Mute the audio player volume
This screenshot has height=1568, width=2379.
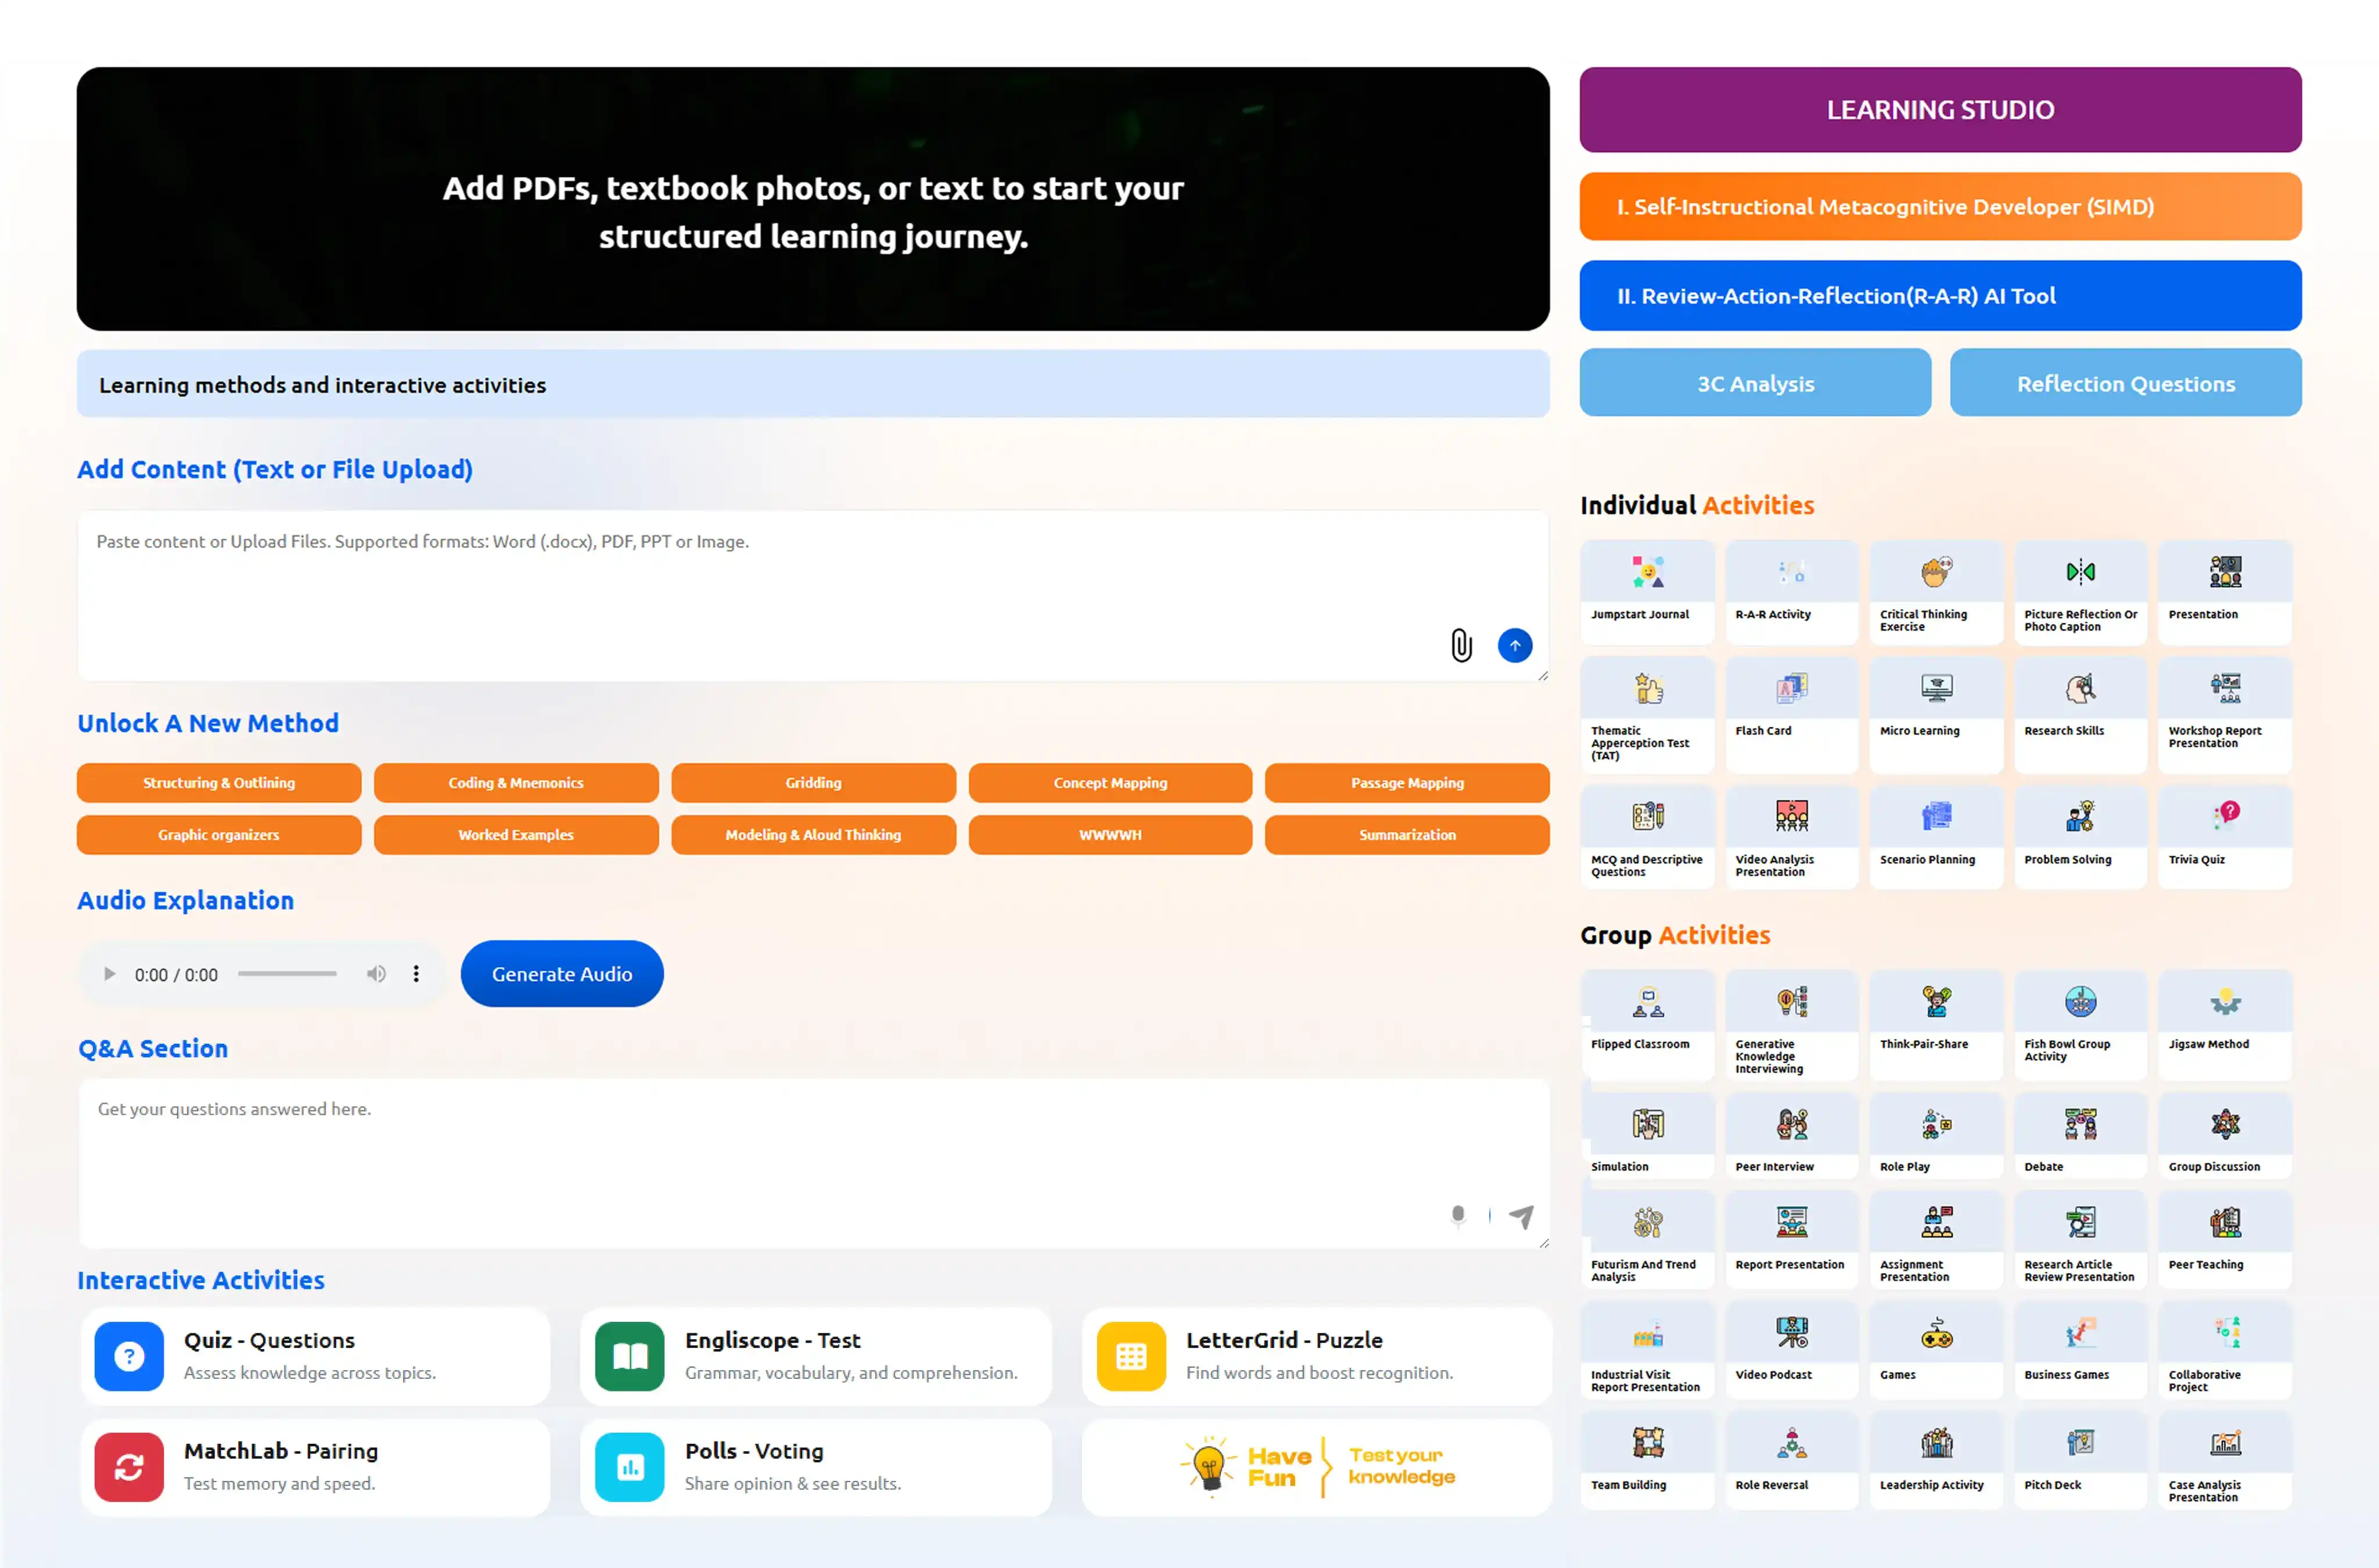[x=376, y=974]
